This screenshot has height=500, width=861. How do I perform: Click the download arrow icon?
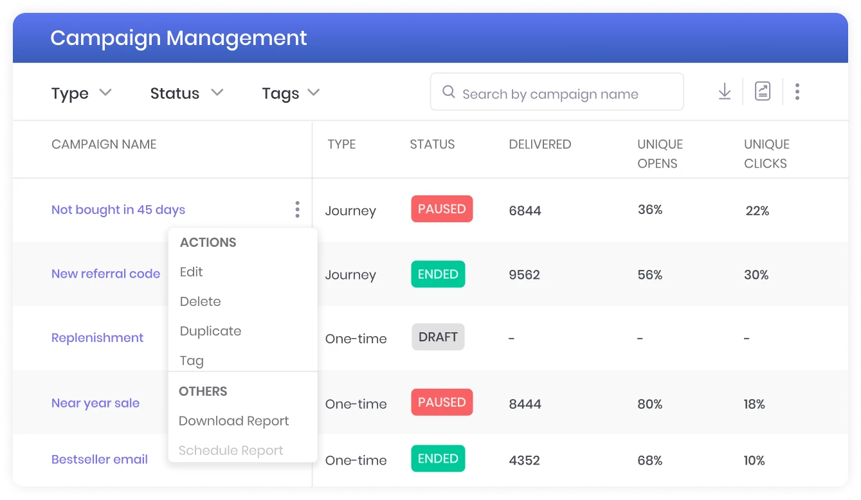[725, 92]
